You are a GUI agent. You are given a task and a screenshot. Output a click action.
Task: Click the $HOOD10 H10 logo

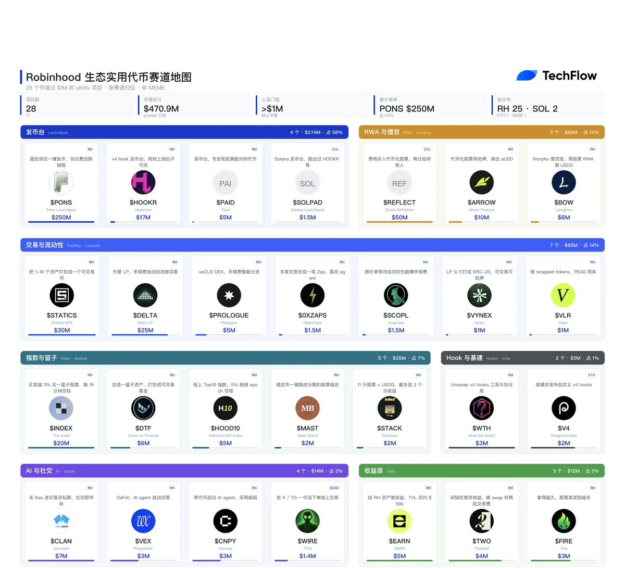(226, 409)
